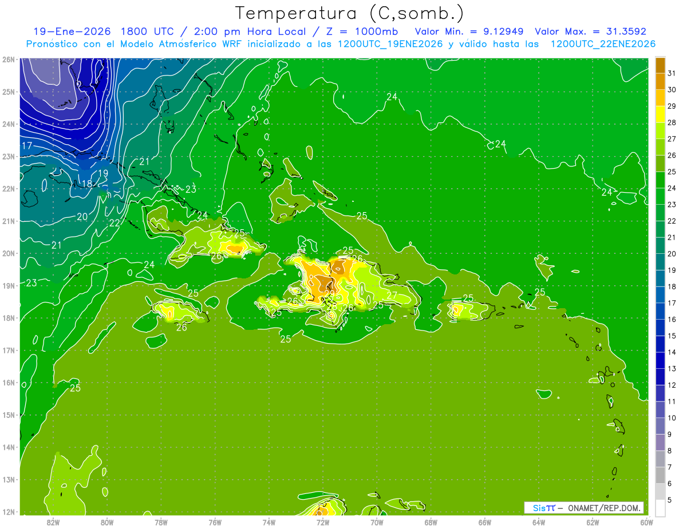The width and height of the screenshot is (687, 530).
Task: Click the '78W' longitude axis label
Action: [x=161, y=522]
